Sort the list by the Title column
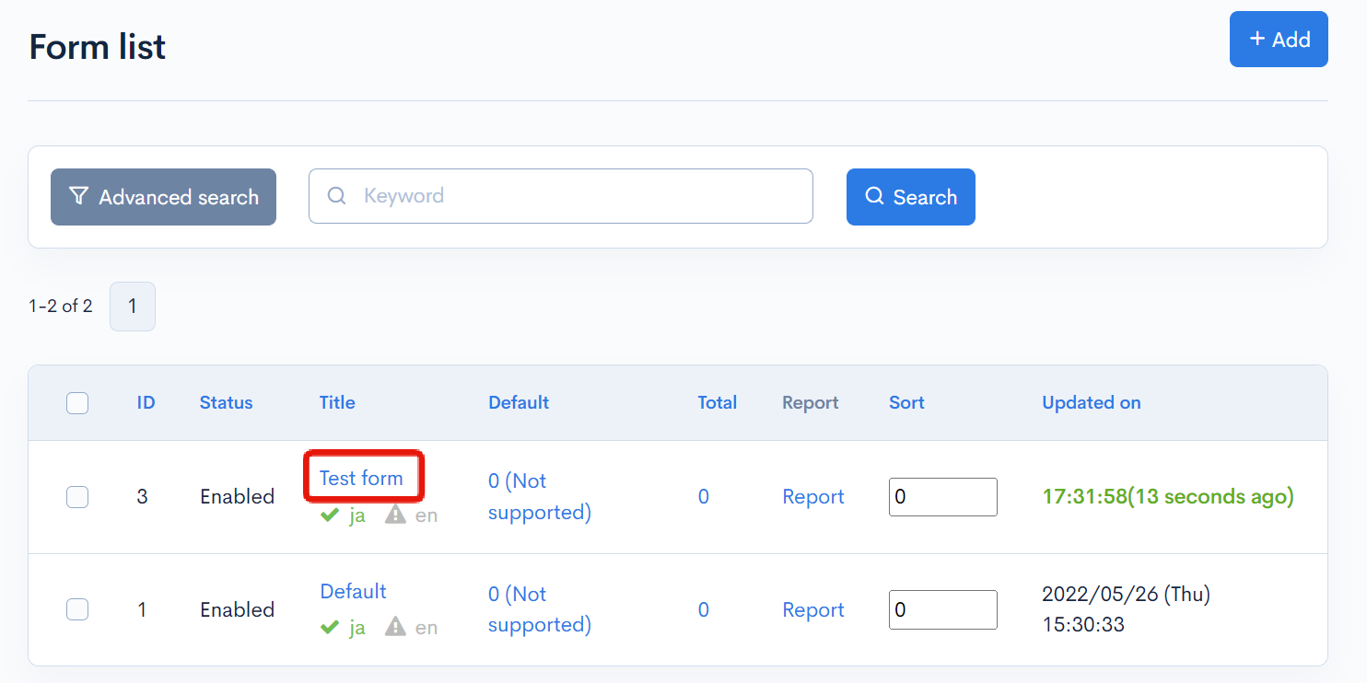Screen dimensions: 1367x683 point(337,402)
